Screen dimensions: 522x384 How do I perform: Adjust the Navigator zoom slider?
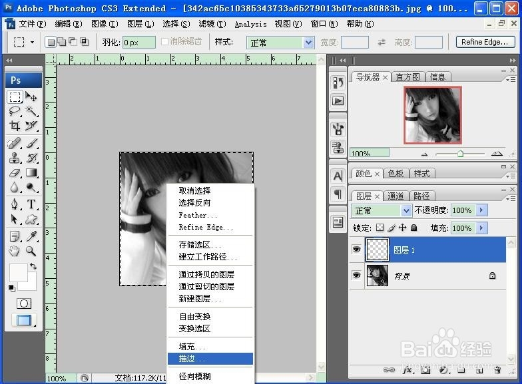click(460, 154)
